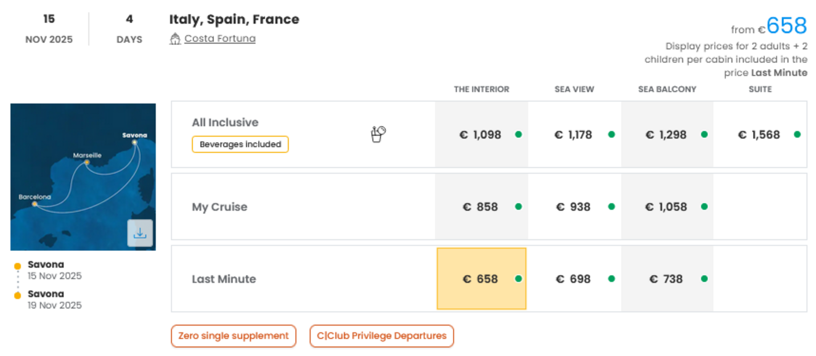Click highlighted Last Minute Interior € 658
Image resolution: width=816 pixels, height=356 pixels.
tap(481, 279)
